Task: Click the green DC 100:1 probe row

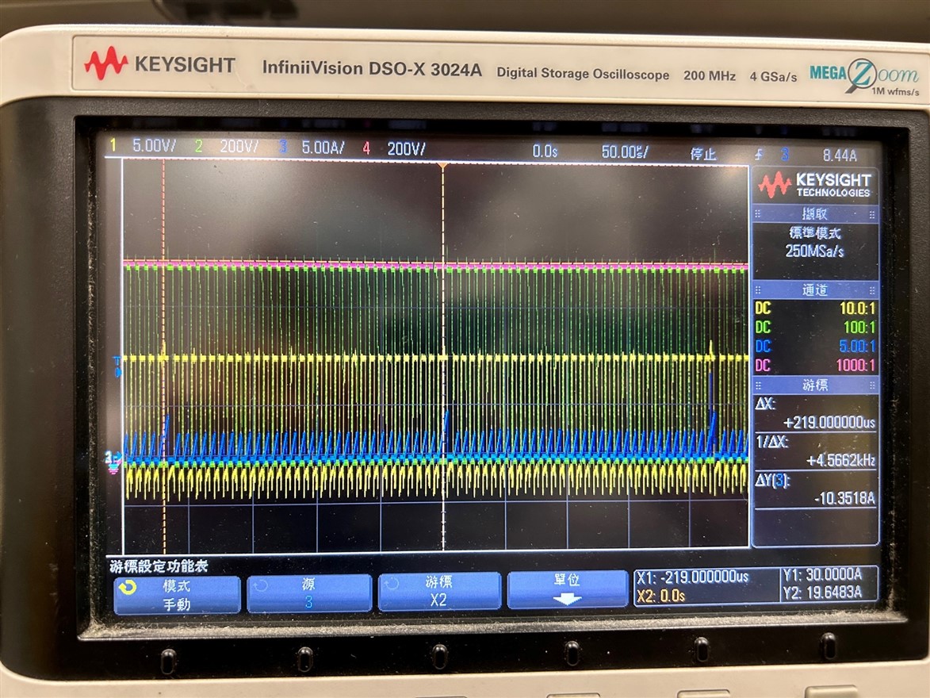Action: click(815, 327)
